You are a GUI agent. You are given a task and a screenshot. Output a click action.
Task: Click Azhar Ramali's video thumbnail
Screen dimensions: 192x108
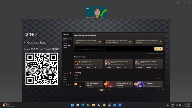pos(96,13)
